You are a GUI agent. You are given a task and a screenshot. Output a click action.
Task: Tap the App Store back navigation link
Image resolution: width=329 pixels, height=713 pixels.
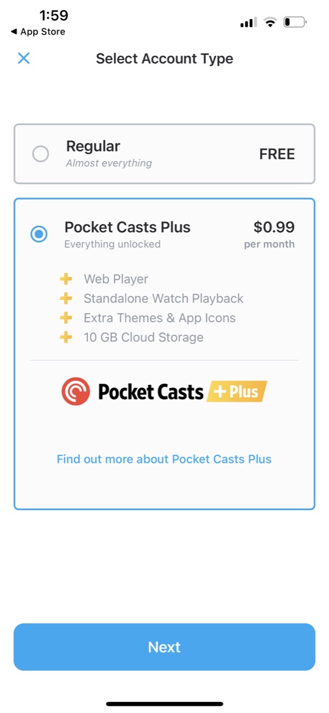pyautogui.click(x=37, y=32)
